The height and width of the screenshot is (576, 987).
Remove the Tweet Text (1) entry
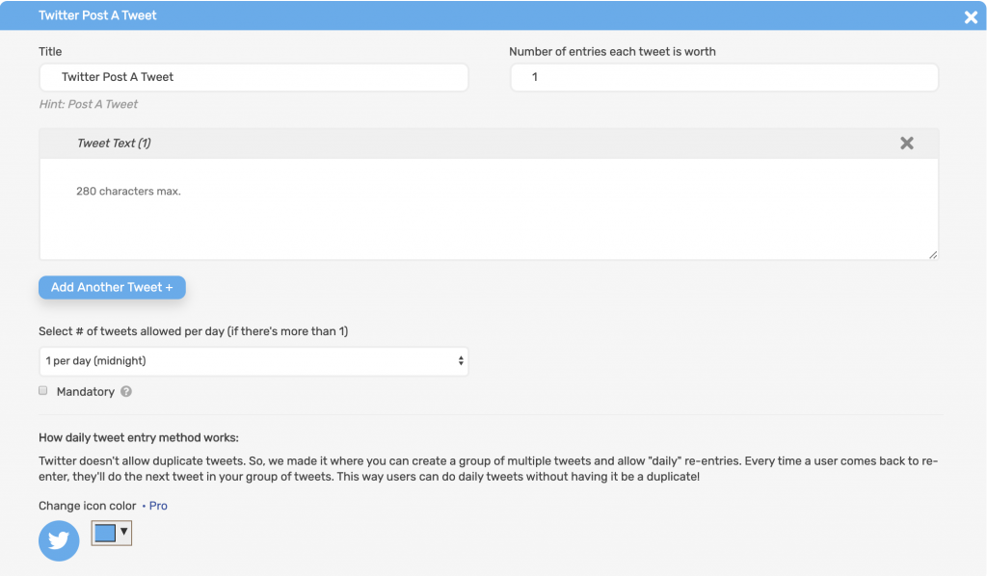click(x=906, y=144)
